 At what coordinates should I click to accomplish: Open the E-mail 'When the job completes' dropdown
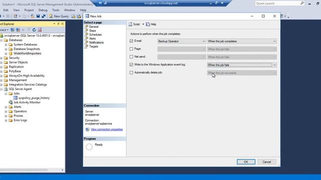[242, 41]
